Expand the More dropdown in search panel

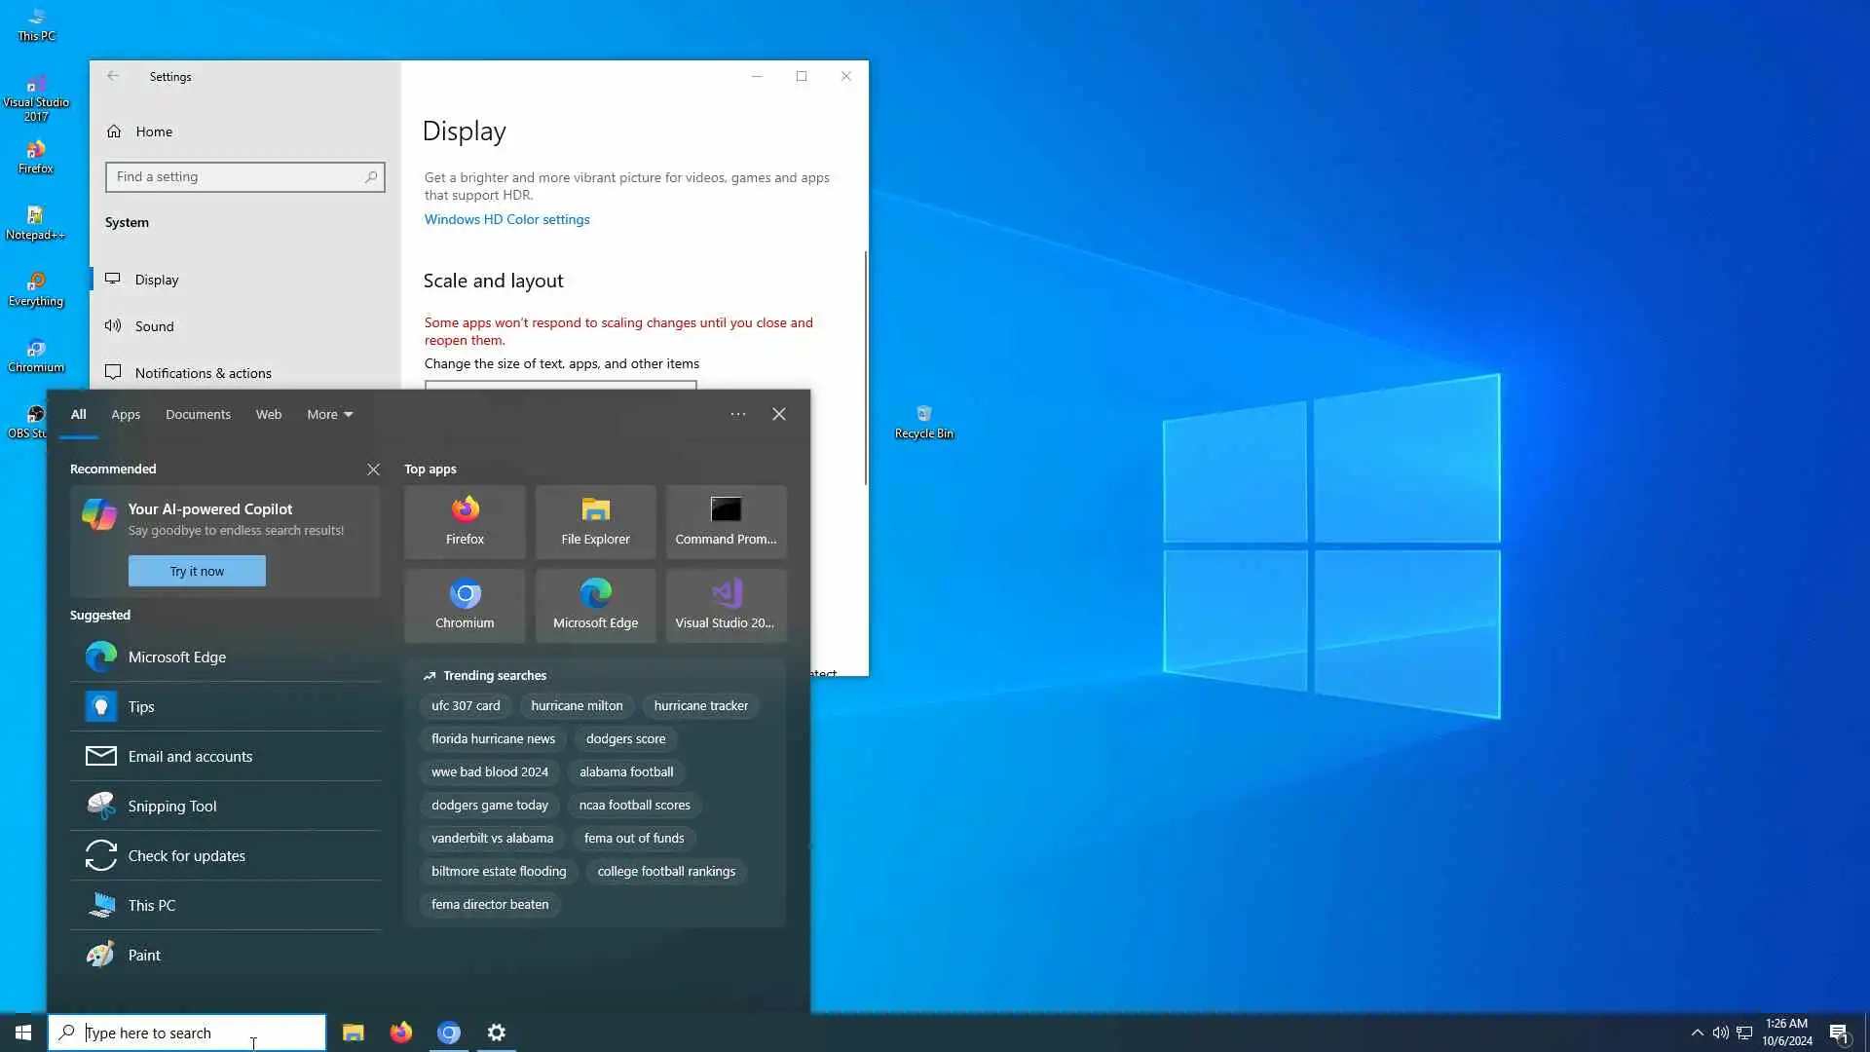point(329,414)
